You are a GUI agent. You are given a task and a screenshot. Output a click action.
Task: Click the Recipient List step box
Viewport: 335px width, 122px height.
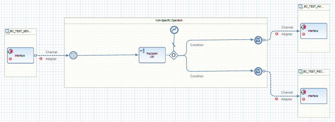[152, 55]
